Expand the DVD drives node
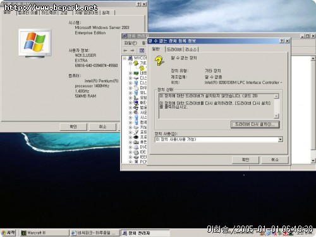This screenshot has height=237, width=316. [130, 147]
